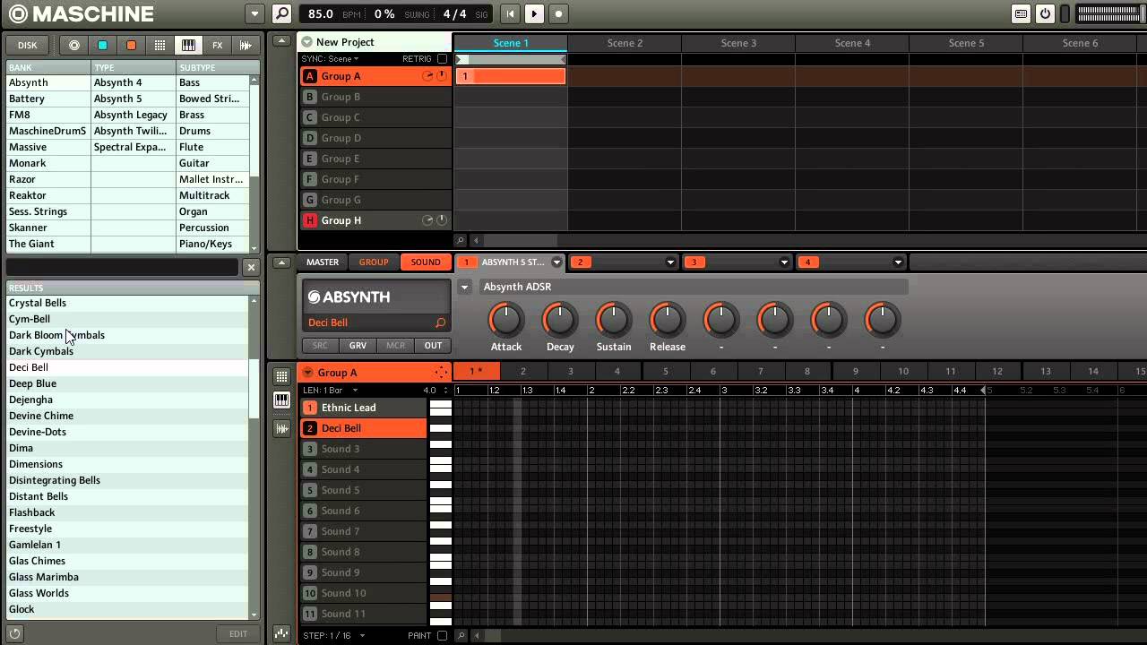Click the Group A volume knob icon
1147x645 pixels.
pos(442,76)
